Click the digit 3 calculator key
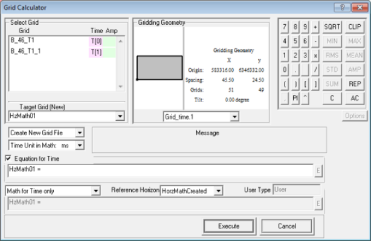371x241 pixels. click(x=305, y=56)
